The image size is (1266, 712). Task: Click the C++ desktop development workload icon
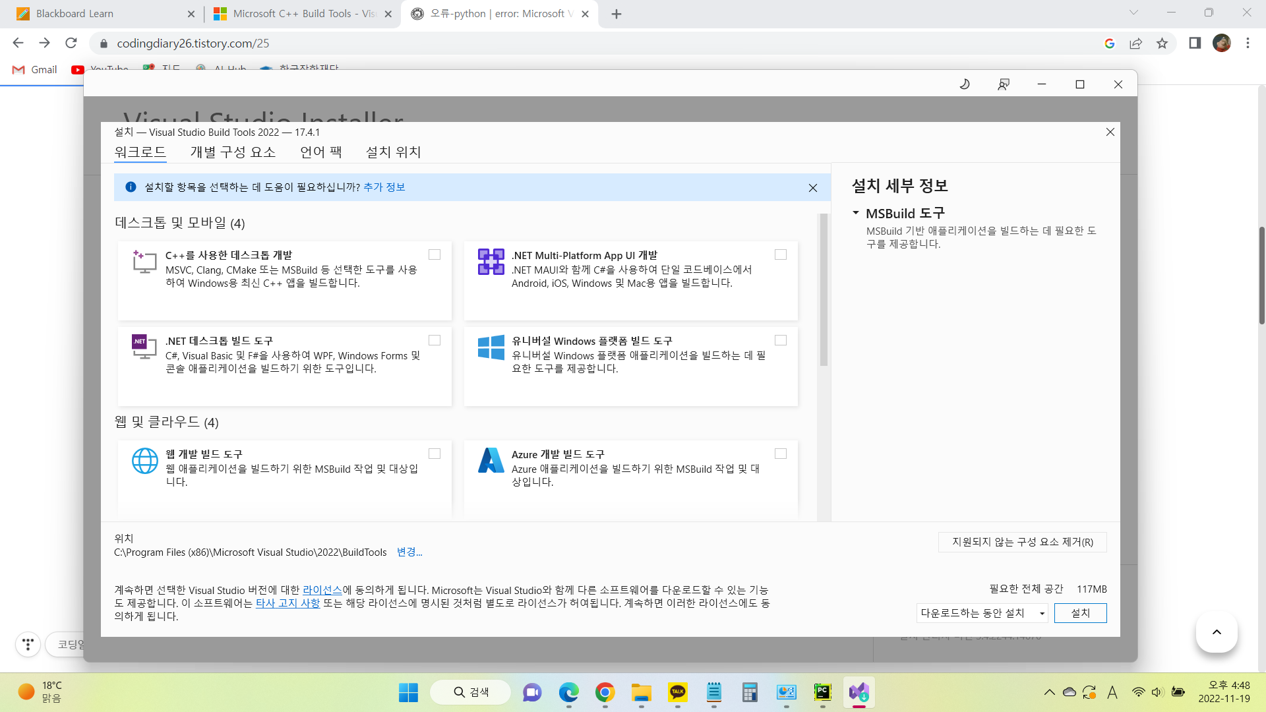click(144, 262)
